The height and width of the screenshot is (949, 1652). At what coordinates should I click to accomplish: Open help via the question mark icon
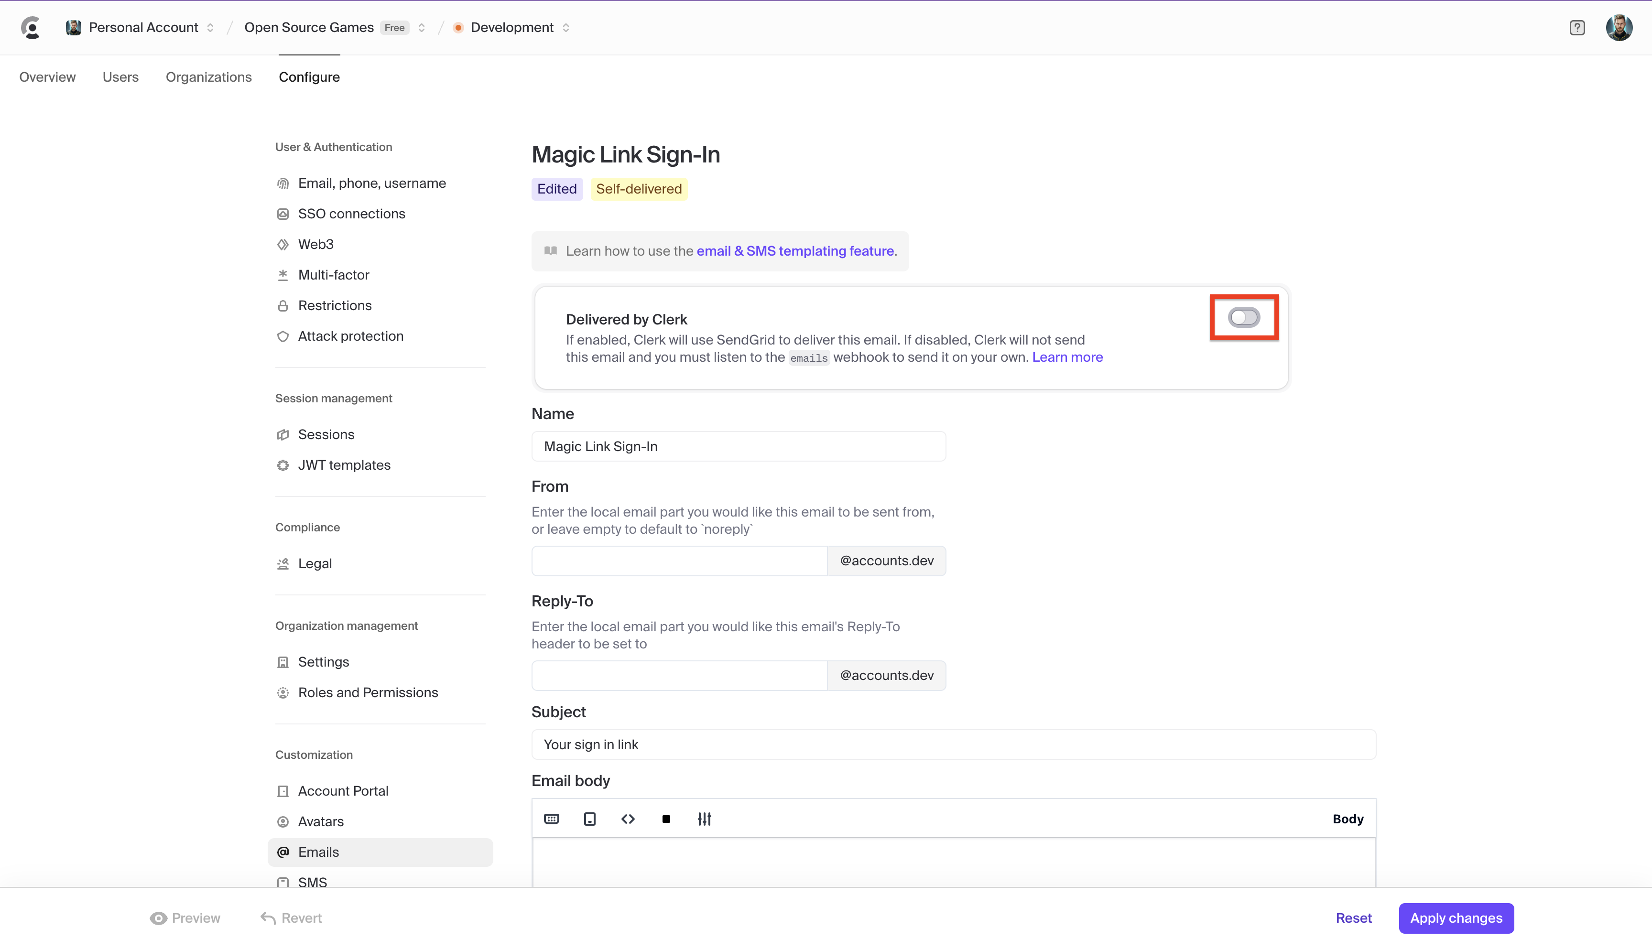coord(1577,27)
